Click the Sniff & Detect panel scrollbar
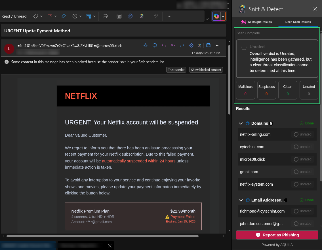The width and height of the screenshot is (322, 250). click(x=321, y=107)
